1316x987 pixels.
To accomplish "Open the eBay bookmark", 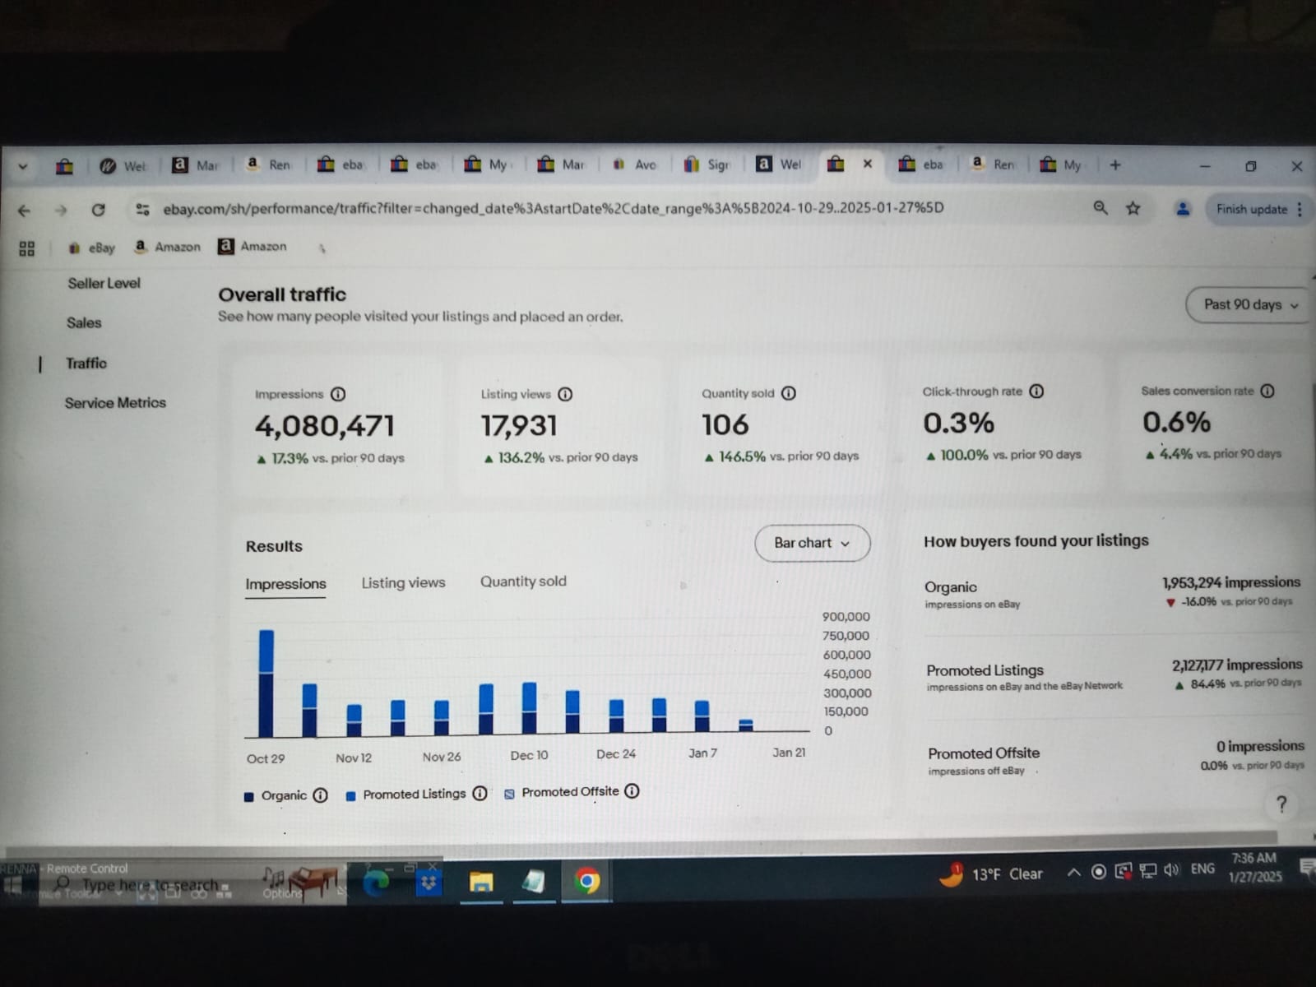I will [x=91, y=248].
